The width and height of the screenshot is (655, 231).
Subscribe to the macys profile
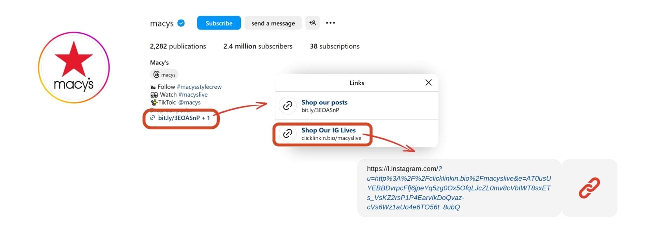point(219,23)
